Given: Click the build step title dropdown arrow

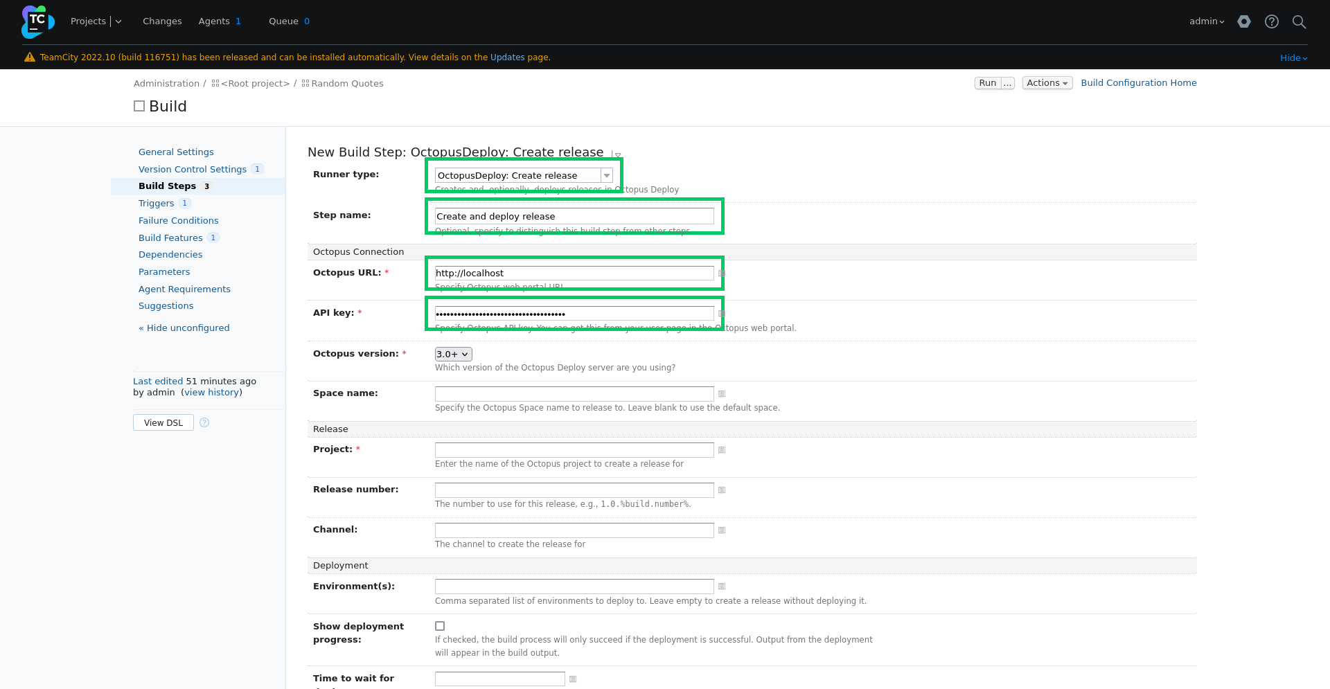Looking at the screenshot, I should pos(617,155).
